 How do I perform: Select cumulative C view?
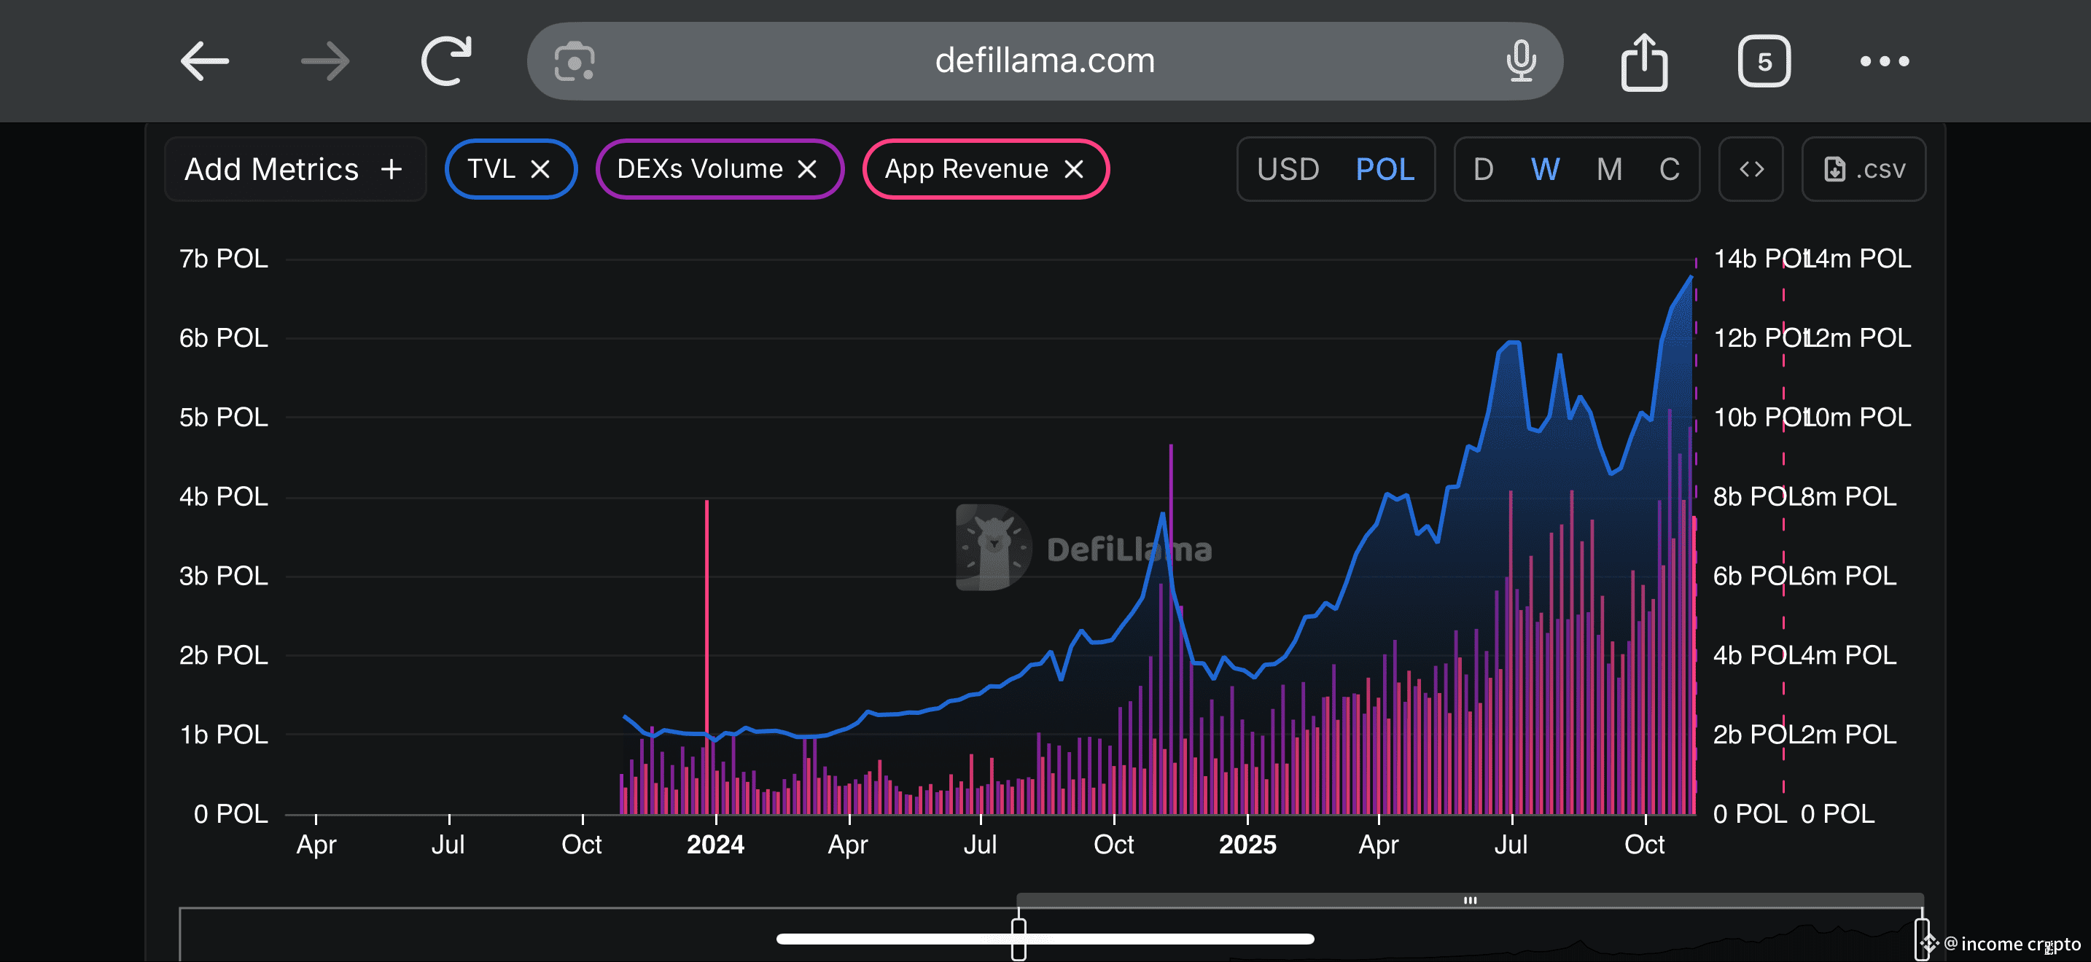coord(1669,169)
